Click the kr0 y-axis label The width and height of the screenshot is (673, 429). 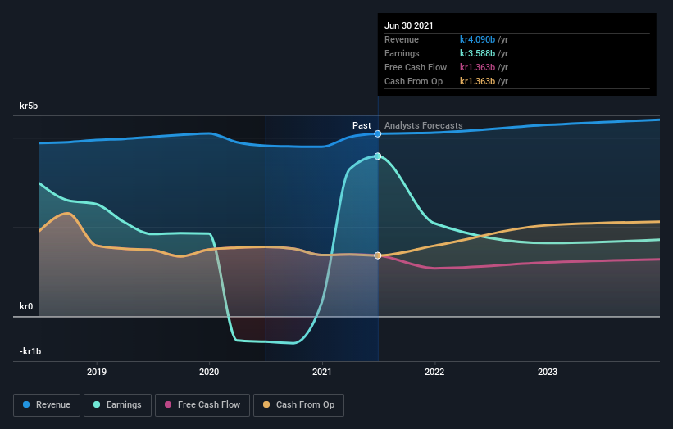[26, 306]
